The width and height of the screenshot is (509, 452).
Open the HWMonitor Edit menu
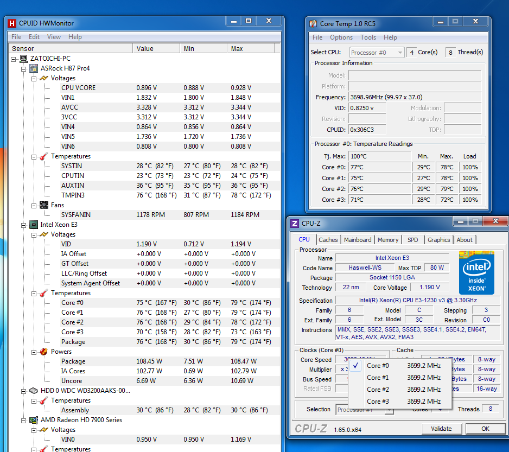[34, 37]
